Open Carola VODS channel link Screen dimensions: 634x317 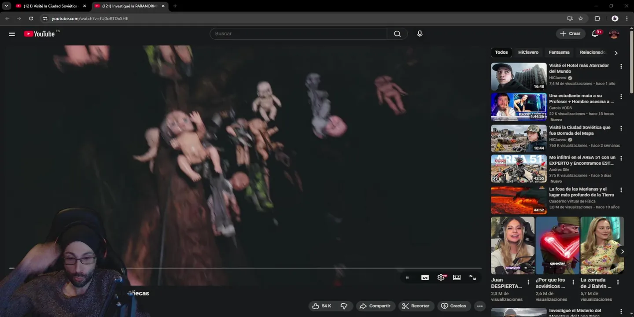[x=560, y=108]
